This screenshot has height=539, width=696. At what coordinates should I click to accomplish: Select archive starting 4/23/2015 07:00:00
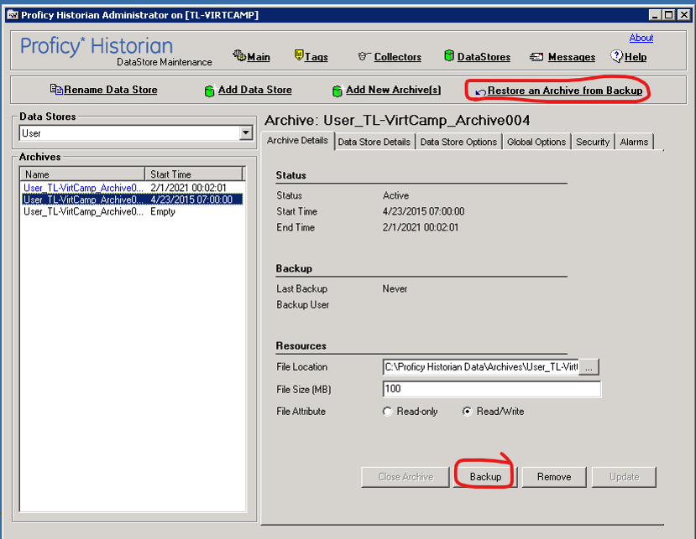tap(132, 200)
